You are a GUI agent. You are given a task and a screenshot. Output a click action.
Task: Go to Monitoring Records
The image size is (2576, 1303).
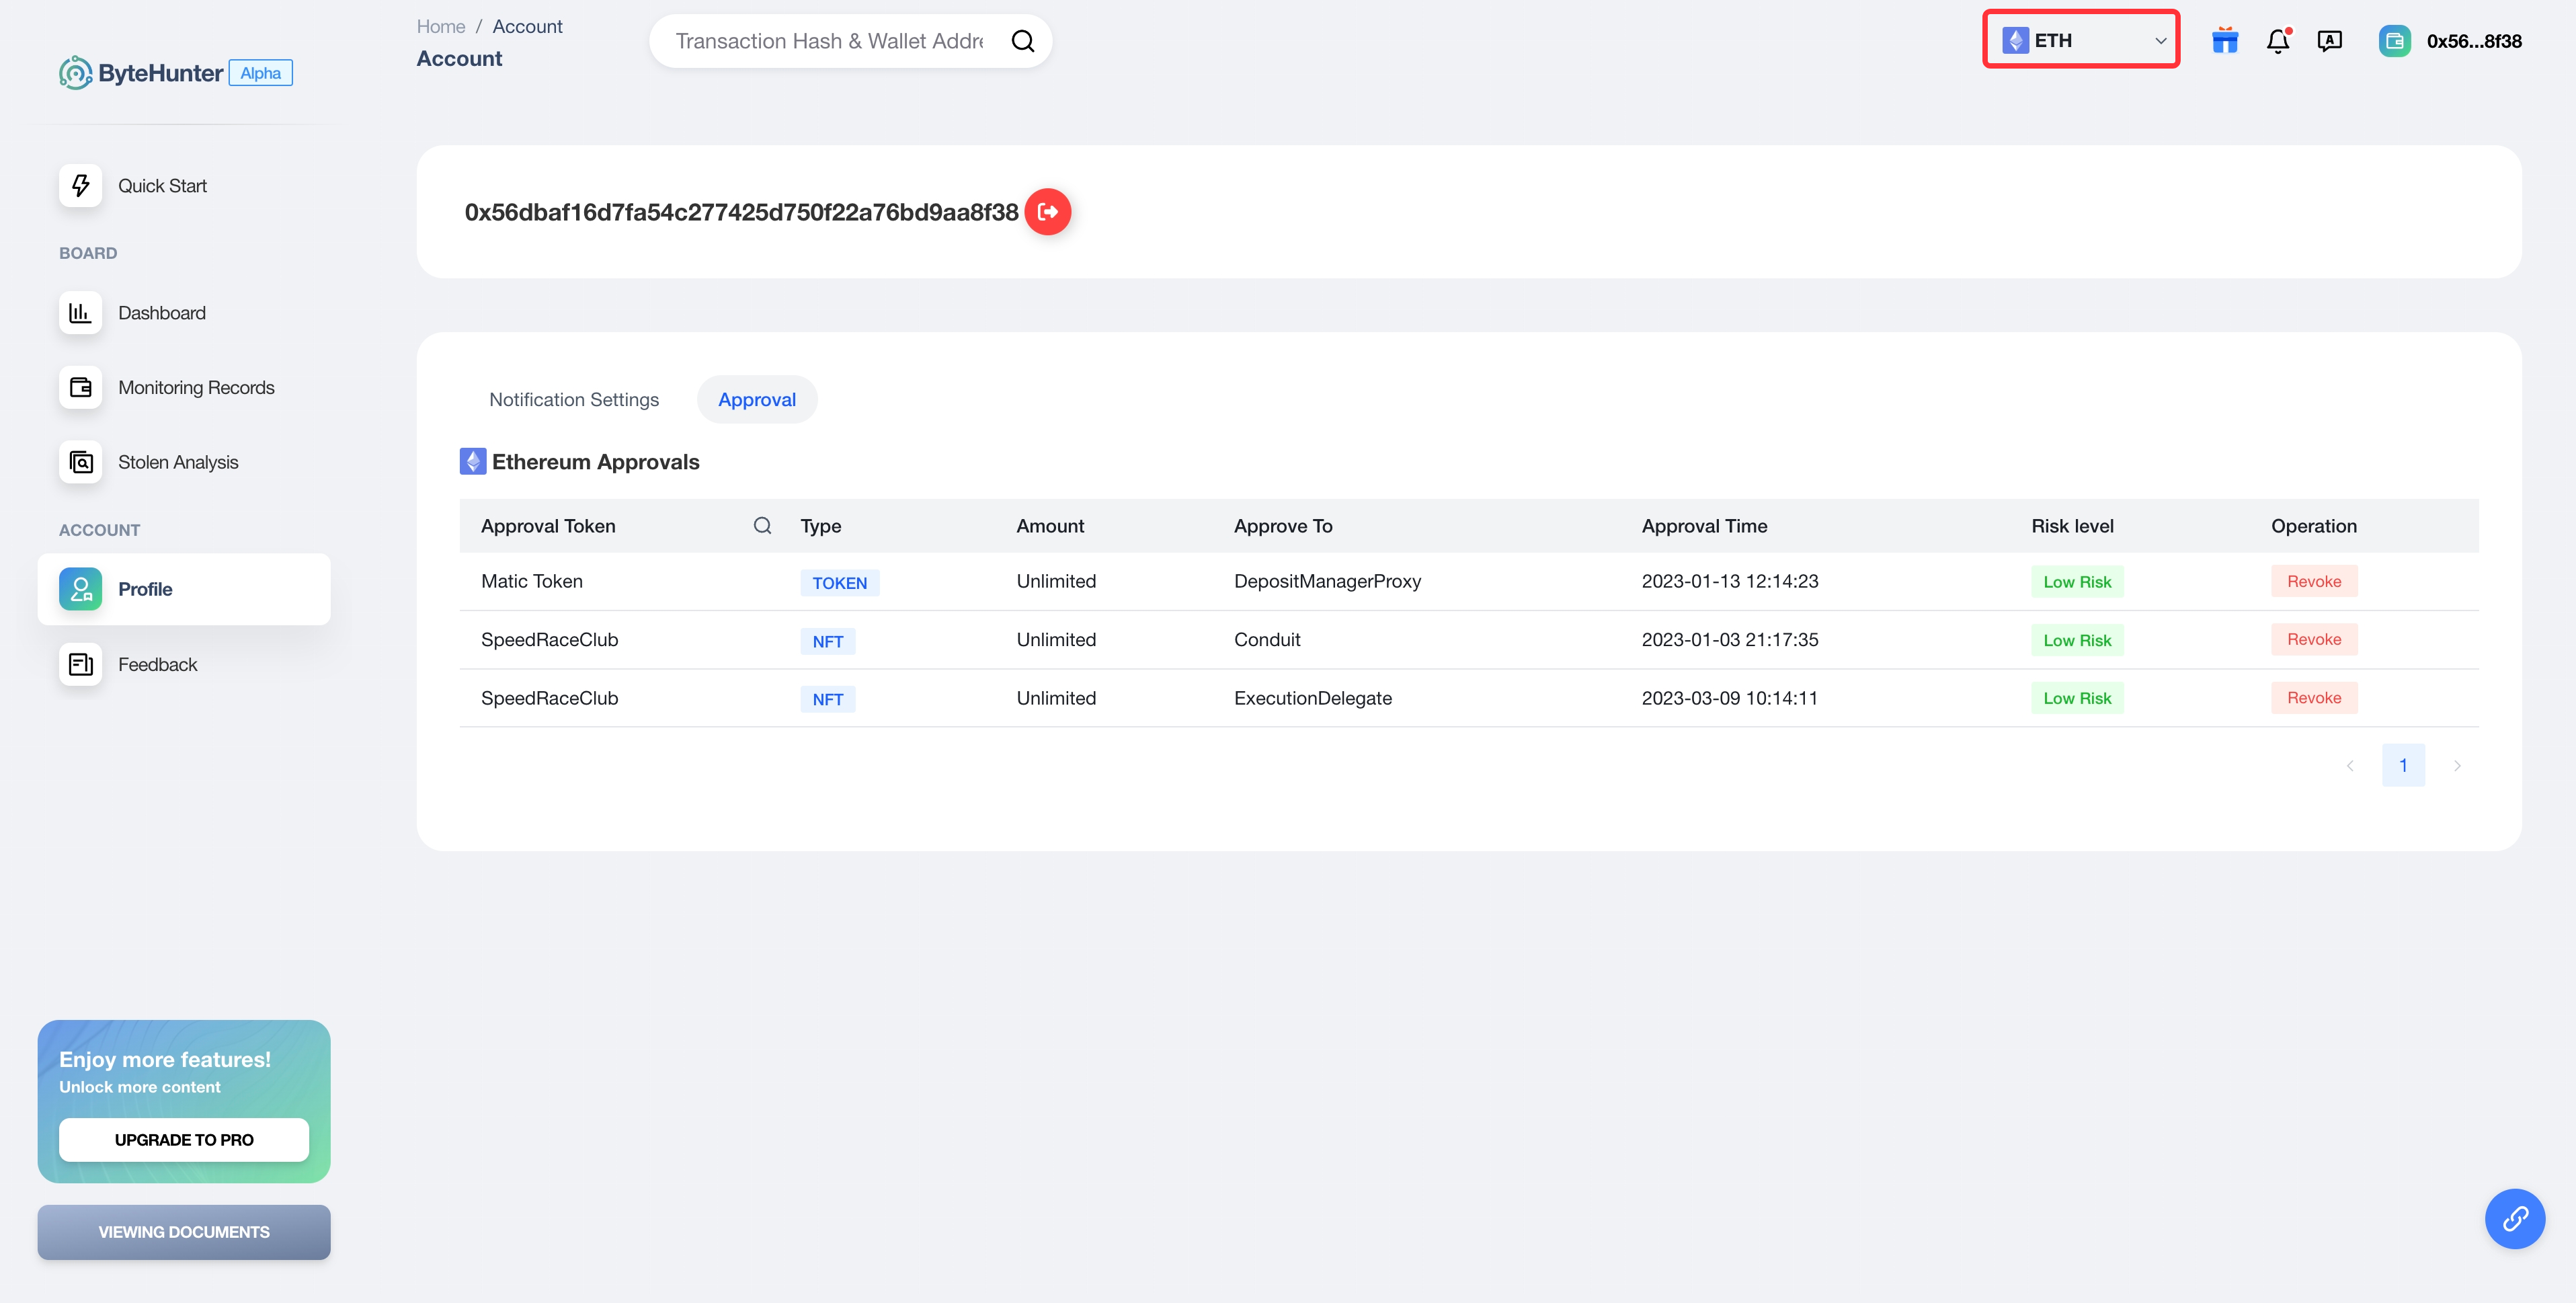coord(196,388)
